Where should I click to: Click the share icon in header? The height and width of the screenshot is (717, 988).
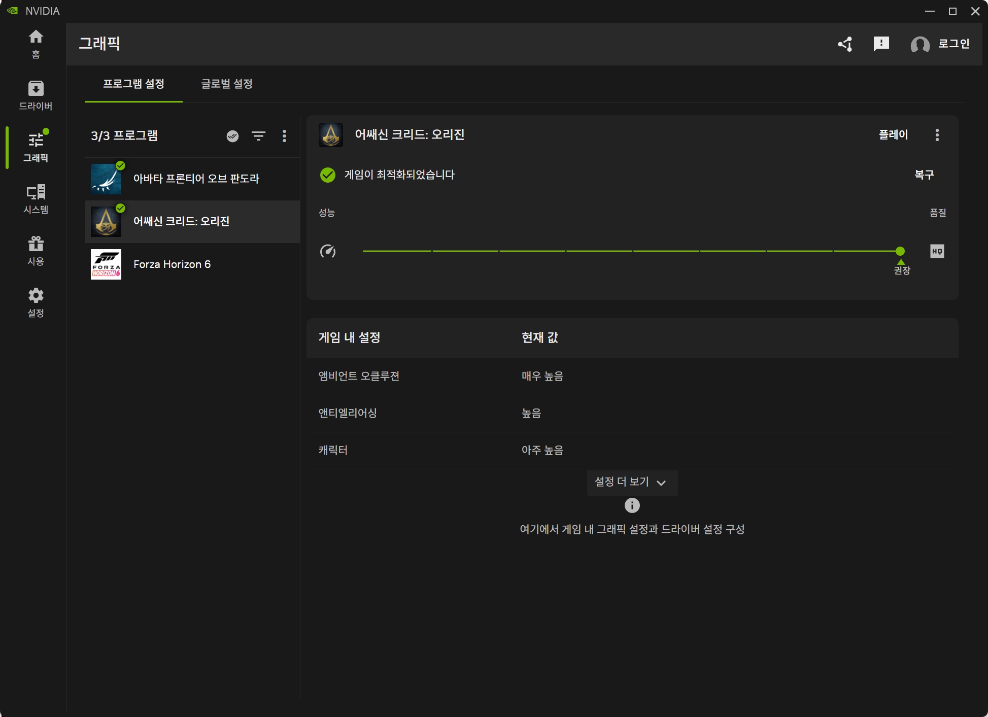[845, 44]
